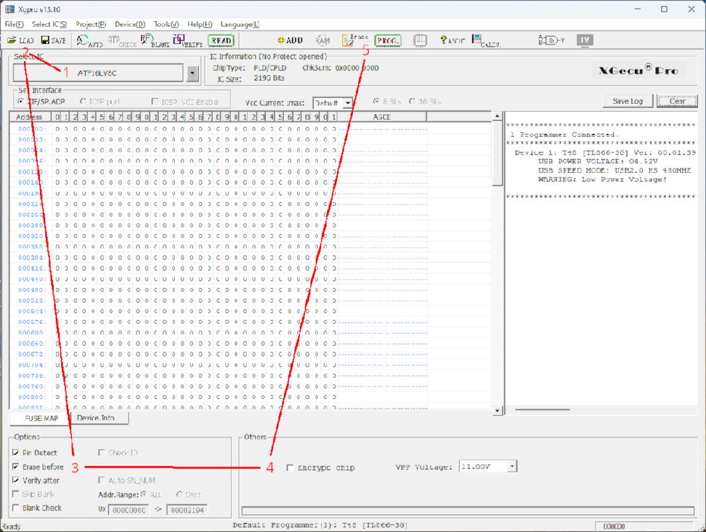Image resolution: width=706 pixels, height=532 pixels.
Task: Switch to the FUSE MAP tab
Action: [x=41, y=418]
